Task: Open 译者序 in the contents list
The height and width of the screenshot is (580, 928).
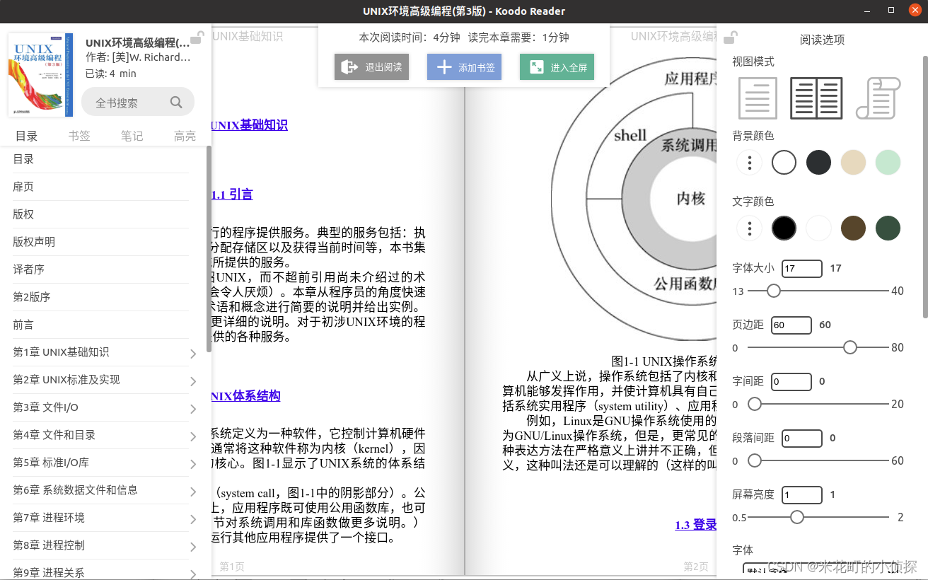Action: click(x=100, y=269)
